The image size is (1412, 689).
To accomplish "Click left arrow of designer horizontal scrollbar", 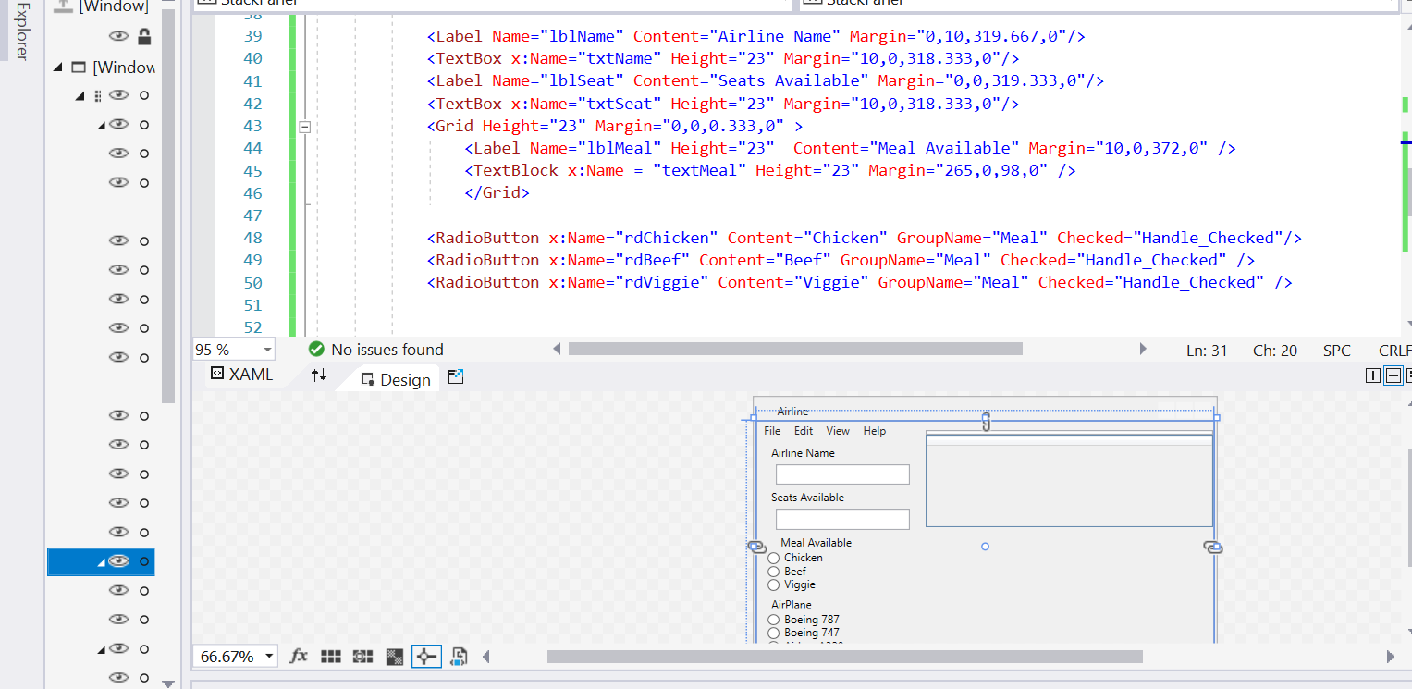I will point(486,657).
